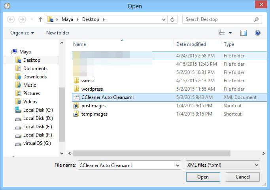Refresh the Desktop folder listing
This screenshot has height=190, width=270.
tap(173, 19)
